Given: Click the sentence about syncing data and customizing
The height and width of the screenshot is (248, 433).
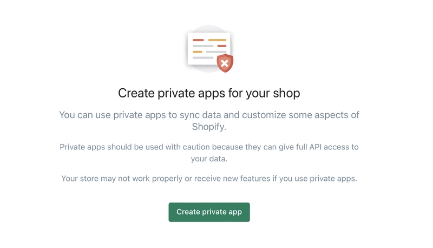Looking at the screenshot, I should [209, 121].
